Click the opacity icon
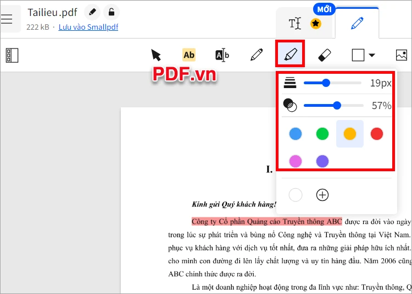This screenshot has width=412, height=294. 290,105
